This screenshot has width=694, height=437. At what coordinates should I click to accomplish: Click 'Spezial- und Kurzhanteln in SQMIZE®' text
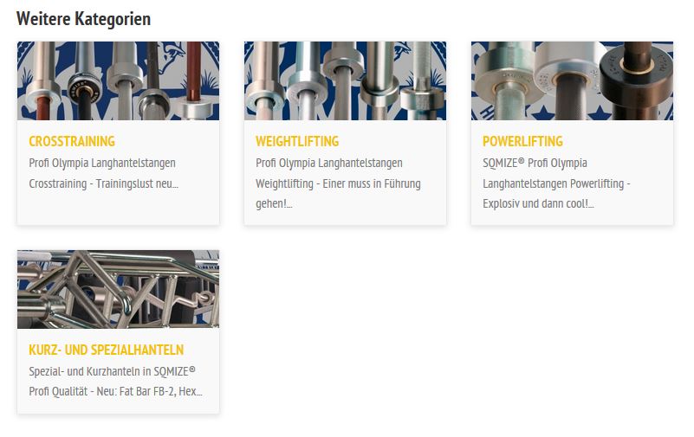click(112, 371)
